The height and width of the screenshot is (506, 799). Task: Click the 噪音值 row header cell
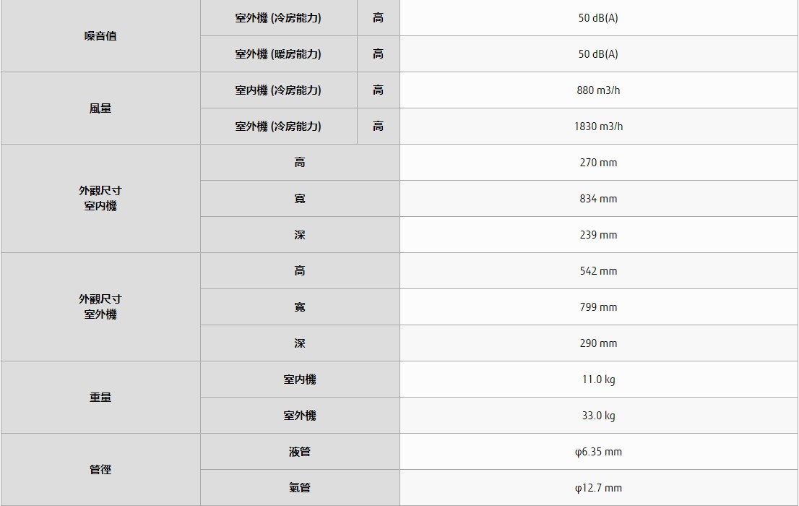click(100, 36)
